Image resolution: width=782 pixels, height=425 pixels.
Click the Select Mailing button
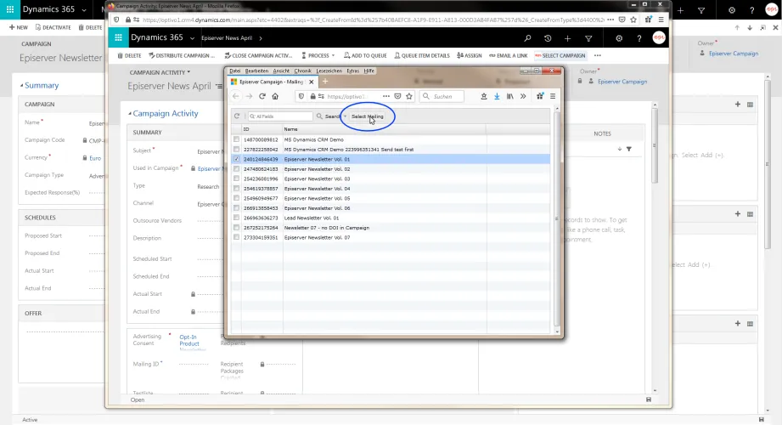(368, 116)
